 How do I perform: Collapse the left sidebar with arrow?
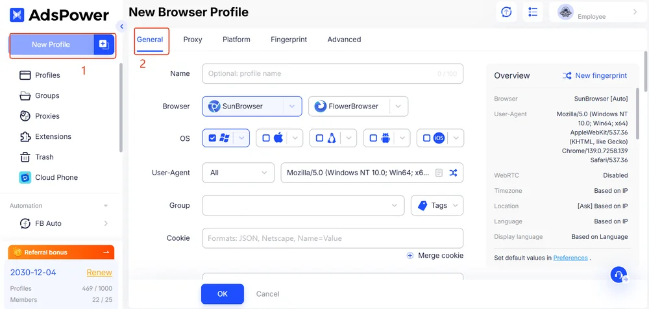click(x=121, y=26)
